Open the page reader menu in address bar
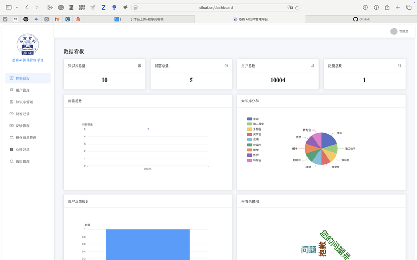Viewport: 417px width, 260px height. [136, 8]
